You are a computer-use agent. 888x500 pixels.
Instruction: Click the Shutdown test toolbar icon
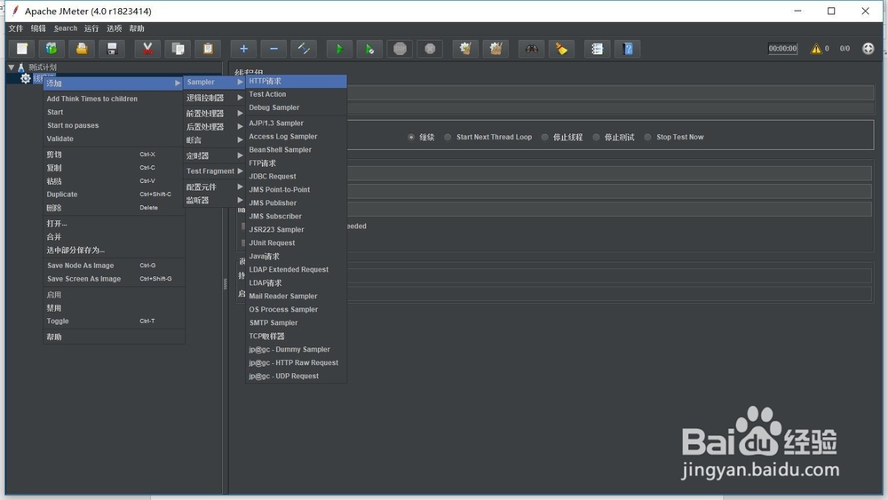pyautogui.click(x=430, y=49)
